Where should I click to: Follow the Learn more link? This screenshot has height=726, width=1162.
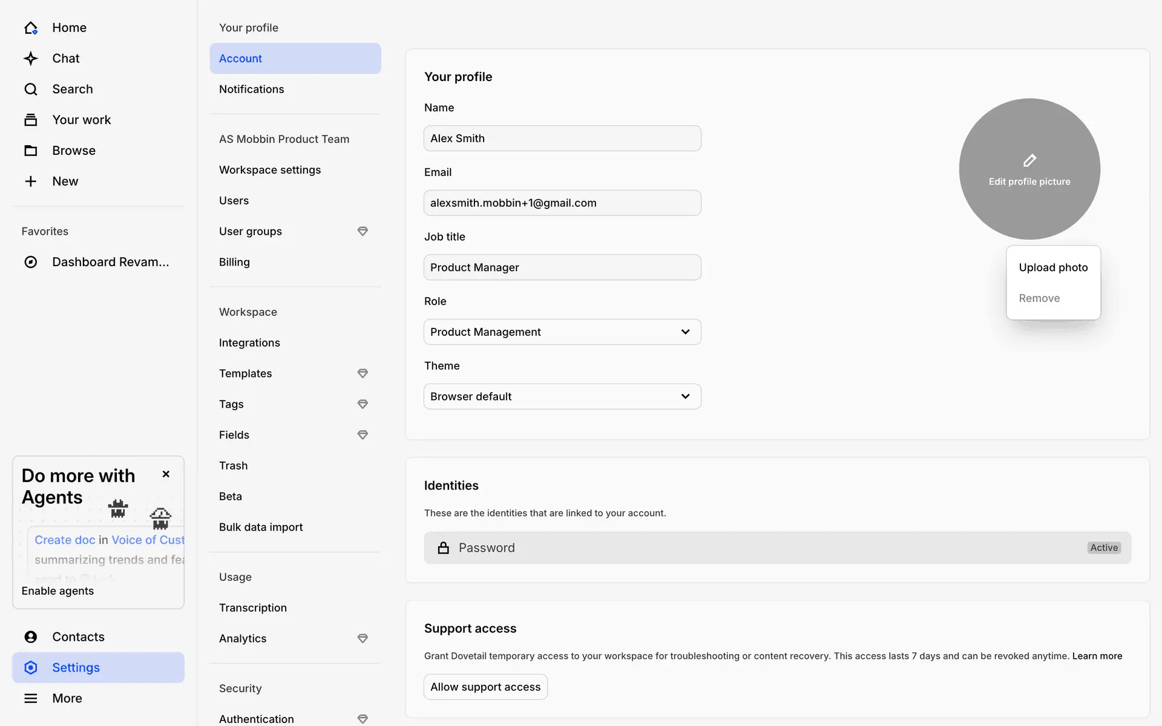[1097, 656]
